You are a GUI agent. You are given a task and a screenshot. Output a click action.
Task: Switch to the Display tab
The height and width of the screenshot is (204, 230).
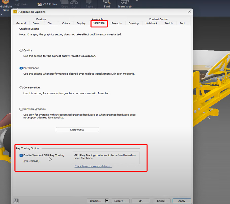pos(81,23)
